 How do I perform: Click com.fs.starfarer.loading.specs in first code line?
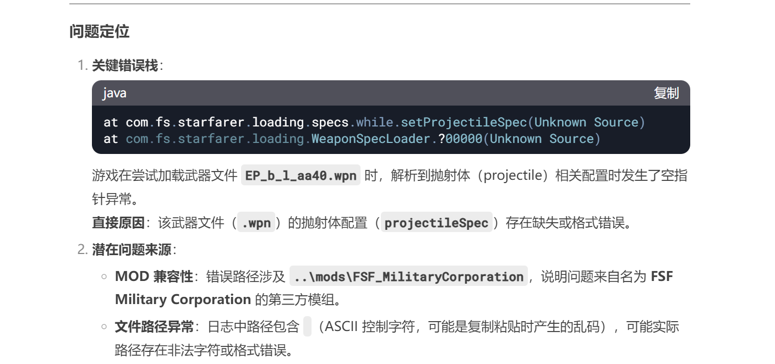click(x=237, y=122)
